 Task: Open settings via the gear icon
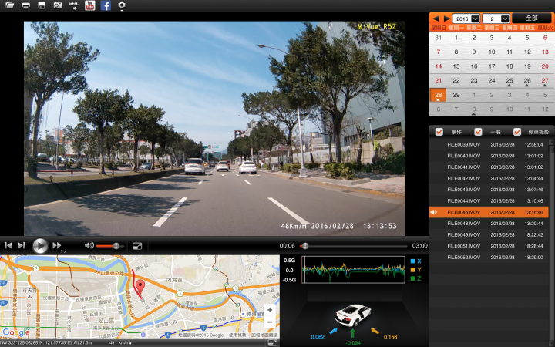coord(122,5)
